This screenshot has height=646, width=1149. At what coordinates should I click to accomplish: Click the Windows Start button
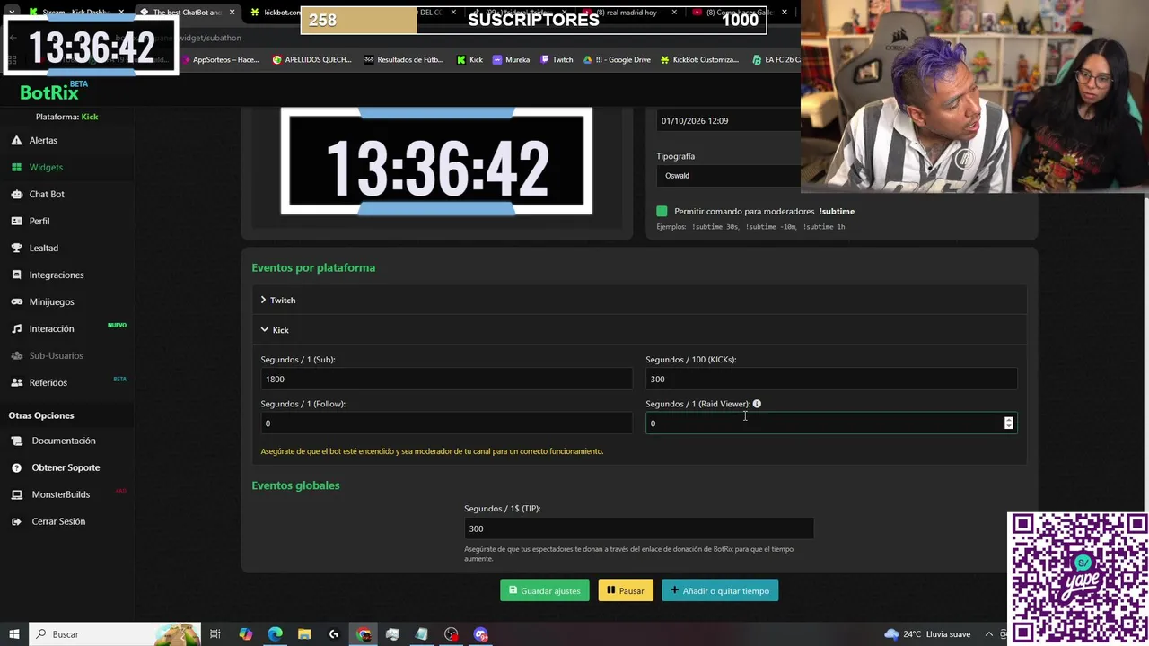[x=13, y=634]
